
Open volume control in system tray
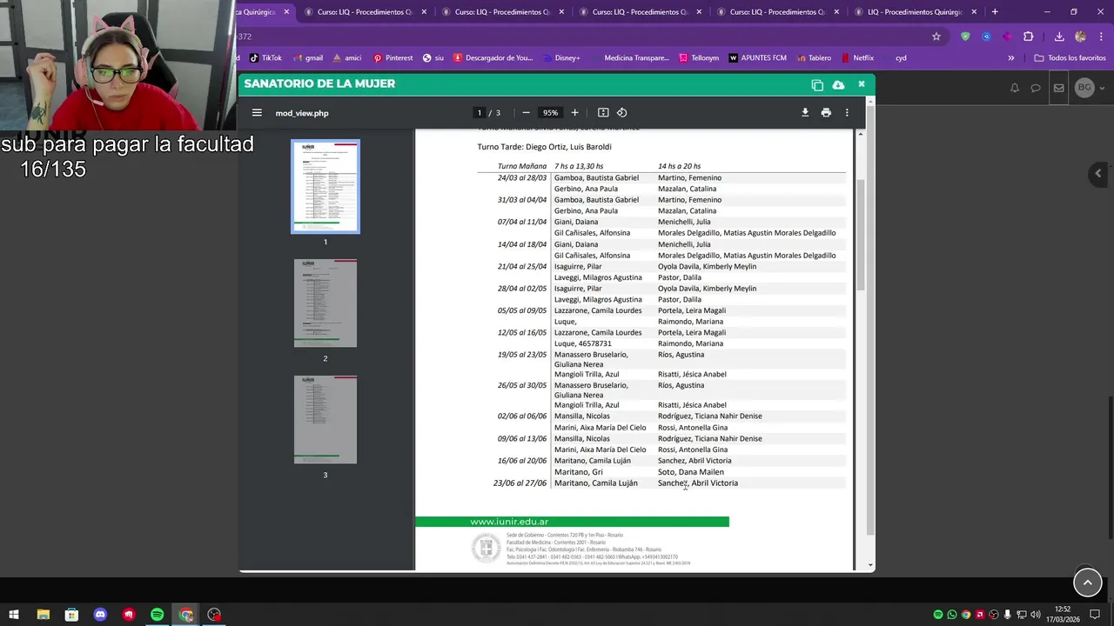pyautogui.click(x=1036, y=615)
